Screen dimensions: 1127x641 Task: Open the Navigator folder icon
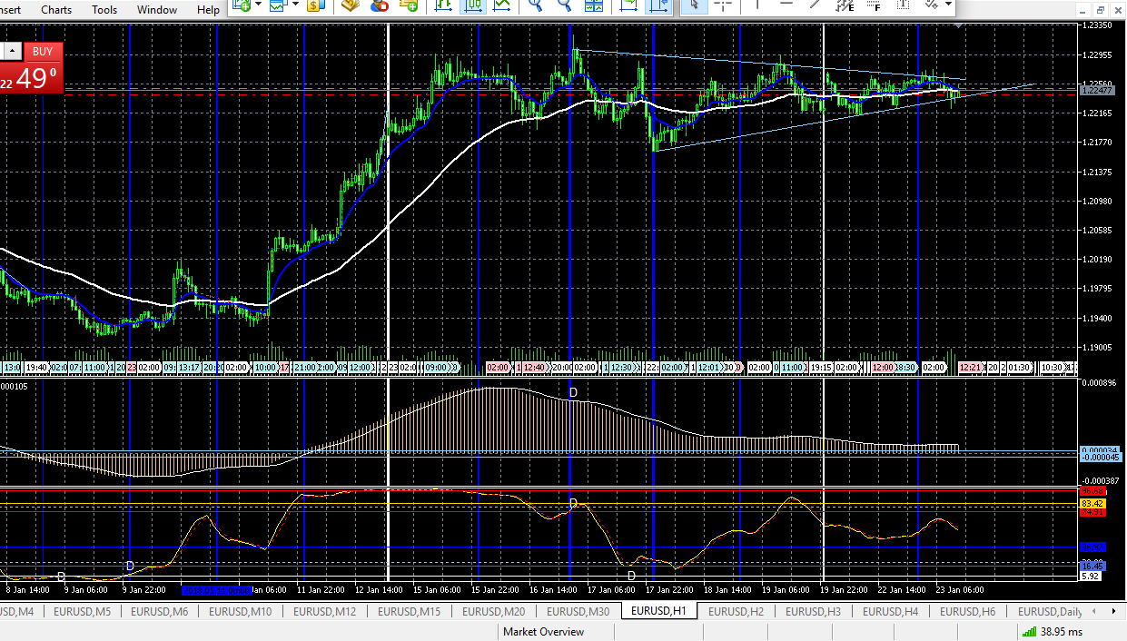click(x=350, y=5)
